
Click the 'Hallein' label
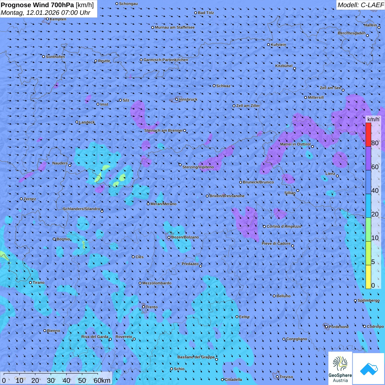pyautogui.click(x=371, y=25)
